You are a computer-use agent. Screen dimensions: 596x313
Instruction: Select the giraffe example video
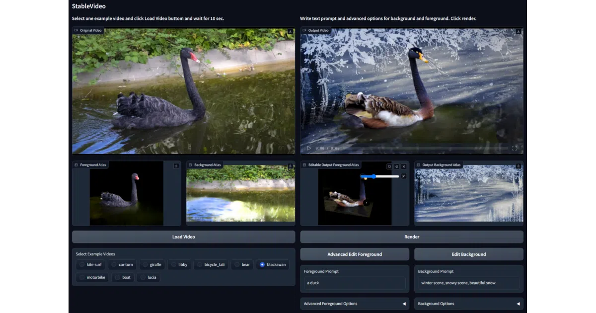152,265
